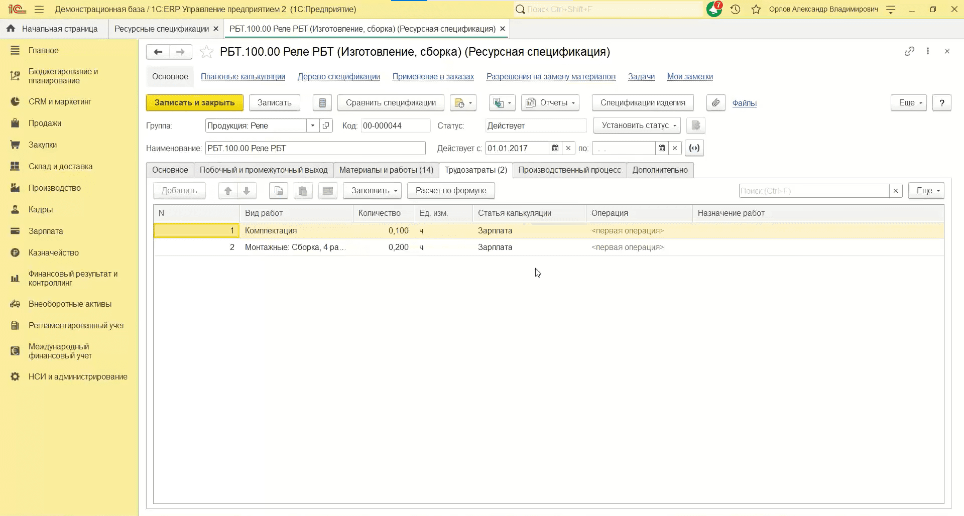Open Установить статус dropdown
This screenshot has width=964, height=516.
pyautogui.click(x=637, y=125)
